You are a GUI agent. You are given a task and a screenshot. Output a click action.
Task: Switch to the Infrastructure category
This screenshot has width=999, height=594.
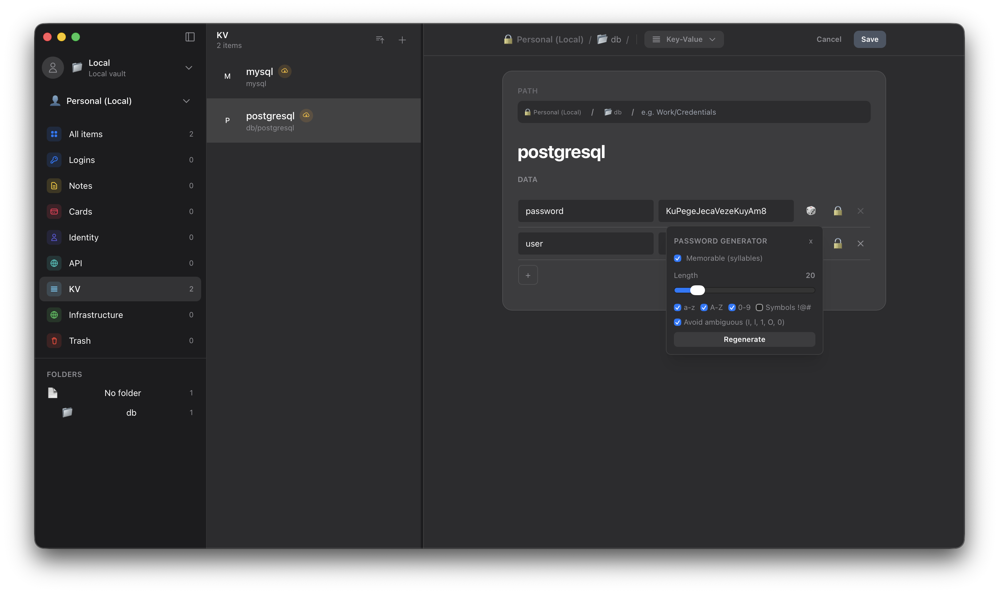pos(95,315)
